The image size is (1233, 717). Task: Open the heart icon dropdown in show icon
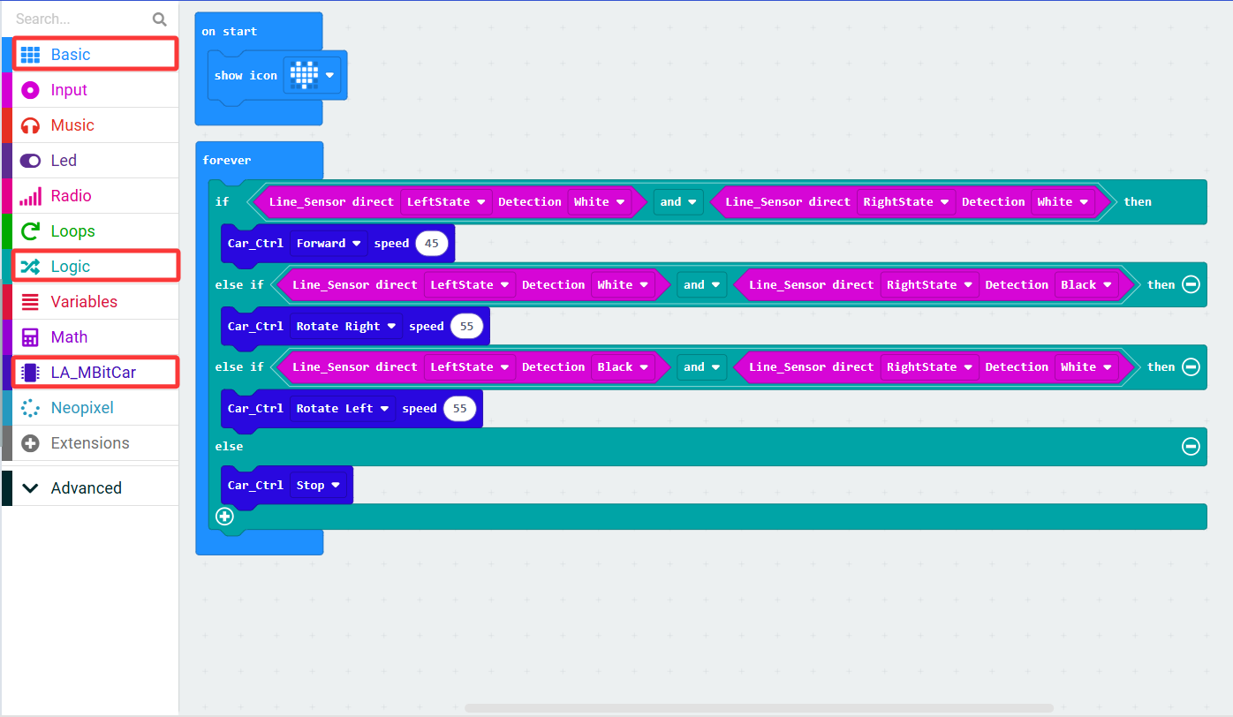(x=312, y=75)
